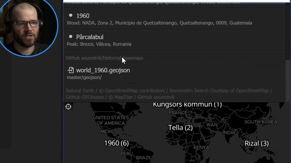This screenshot has width=291, height=163.
Task: Select the 1960 Wood search result
Action: [174, 19]
